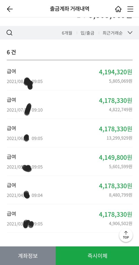Open 2021/06 급여 transaction with balance 13,299,929원
139x265 pixels.
(69, 133)
